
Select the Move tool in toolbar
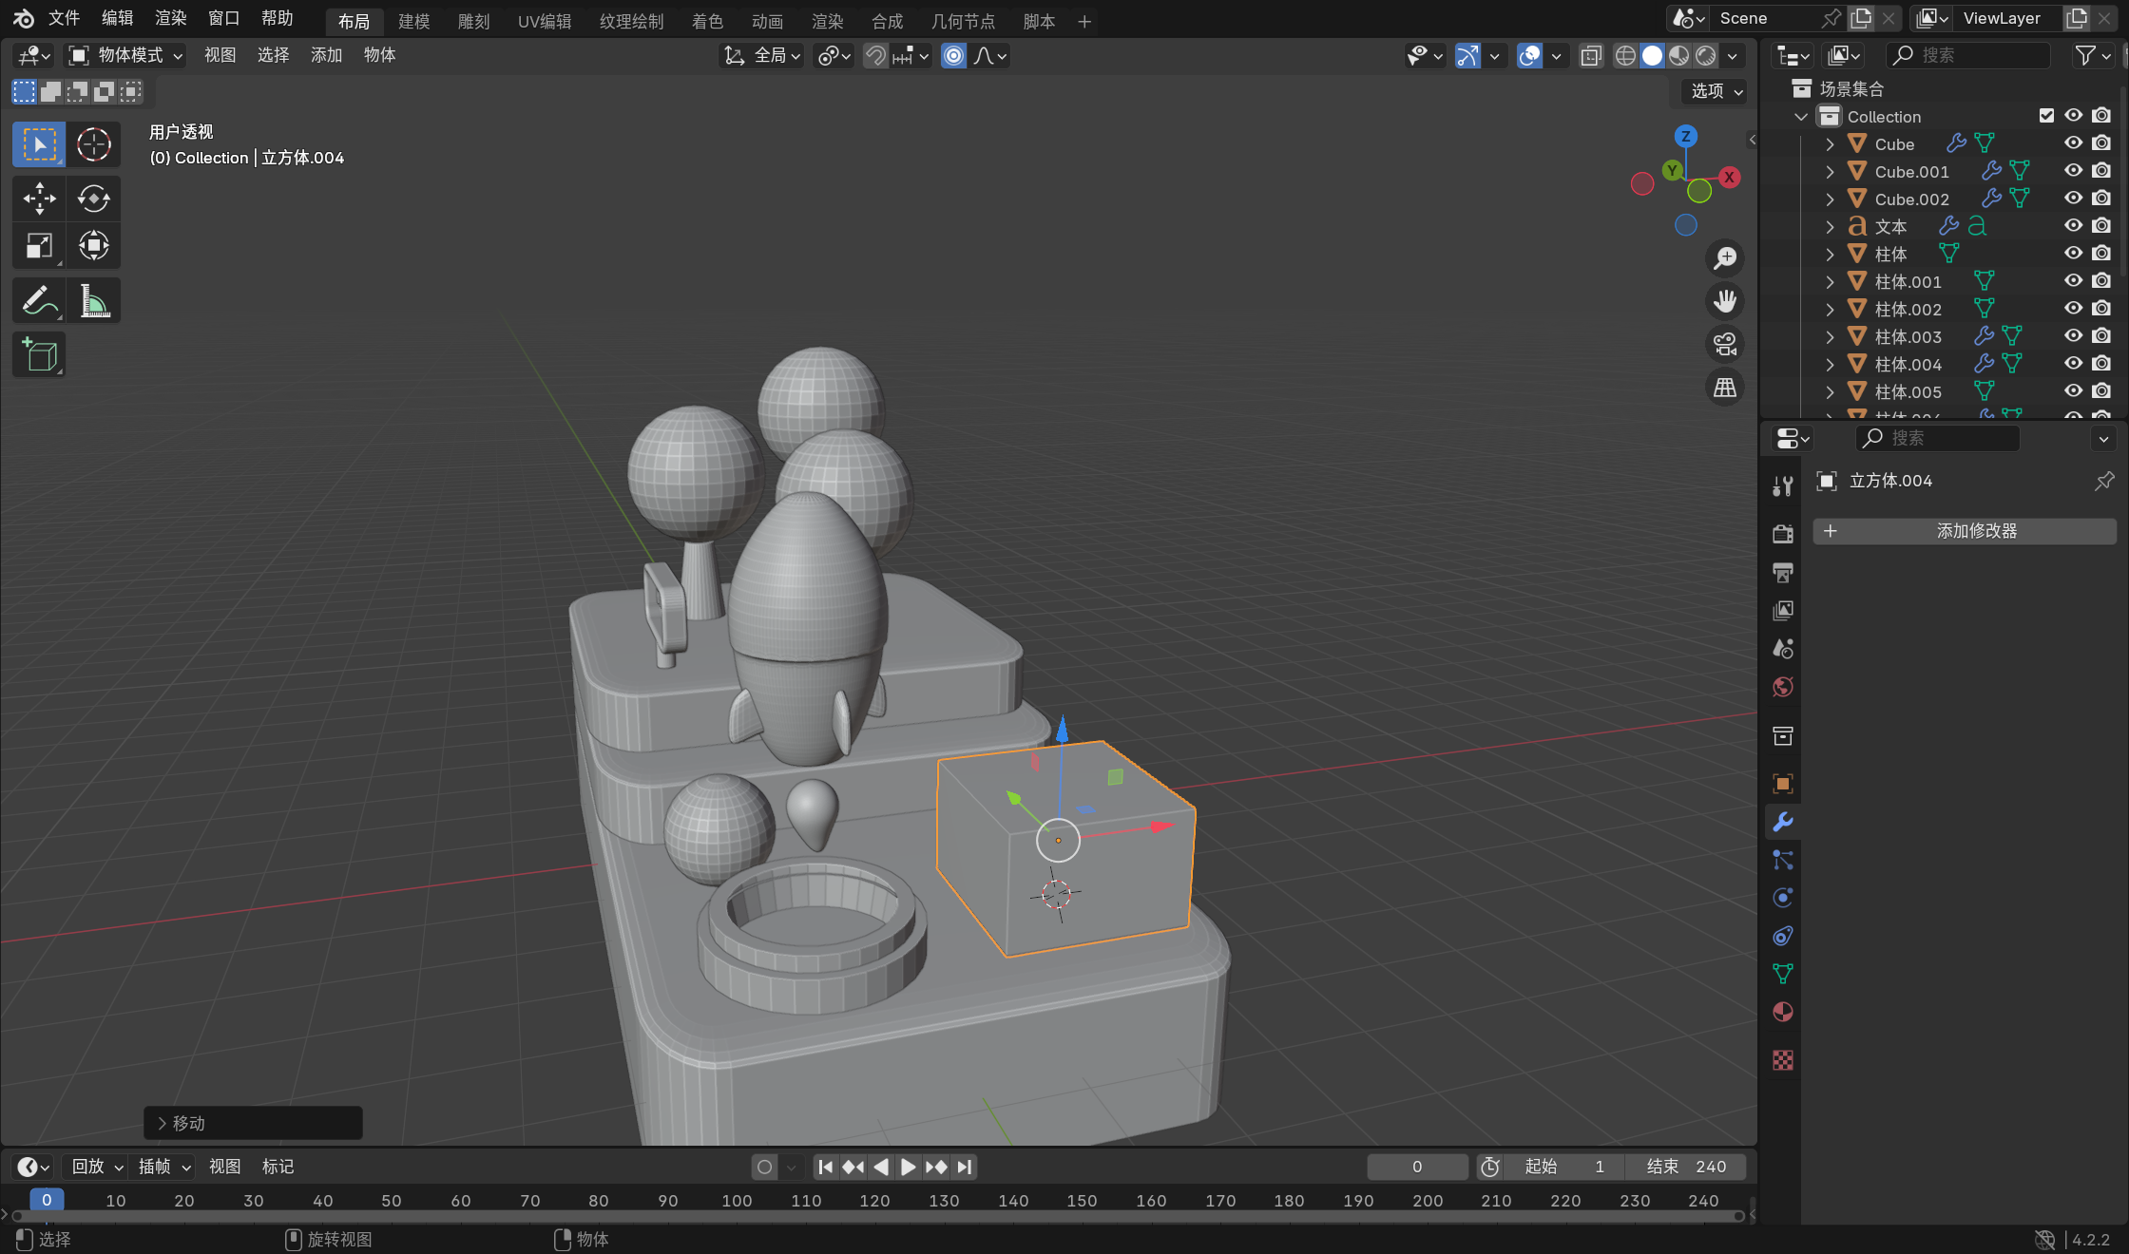click(39, 199)
